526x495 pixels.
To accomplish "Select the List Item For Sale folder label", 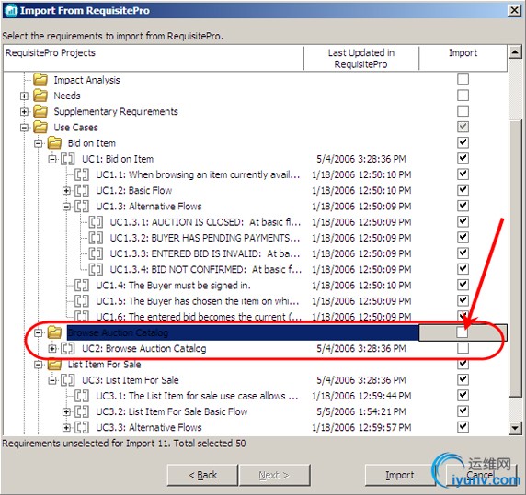I will (104, 364).
